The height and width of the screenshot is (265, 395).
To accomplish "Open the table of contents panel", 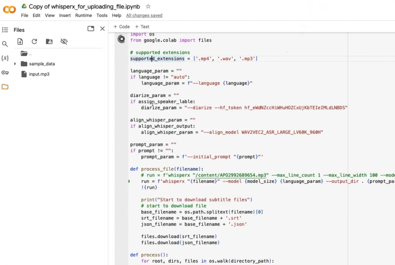I will click(5, 30).
